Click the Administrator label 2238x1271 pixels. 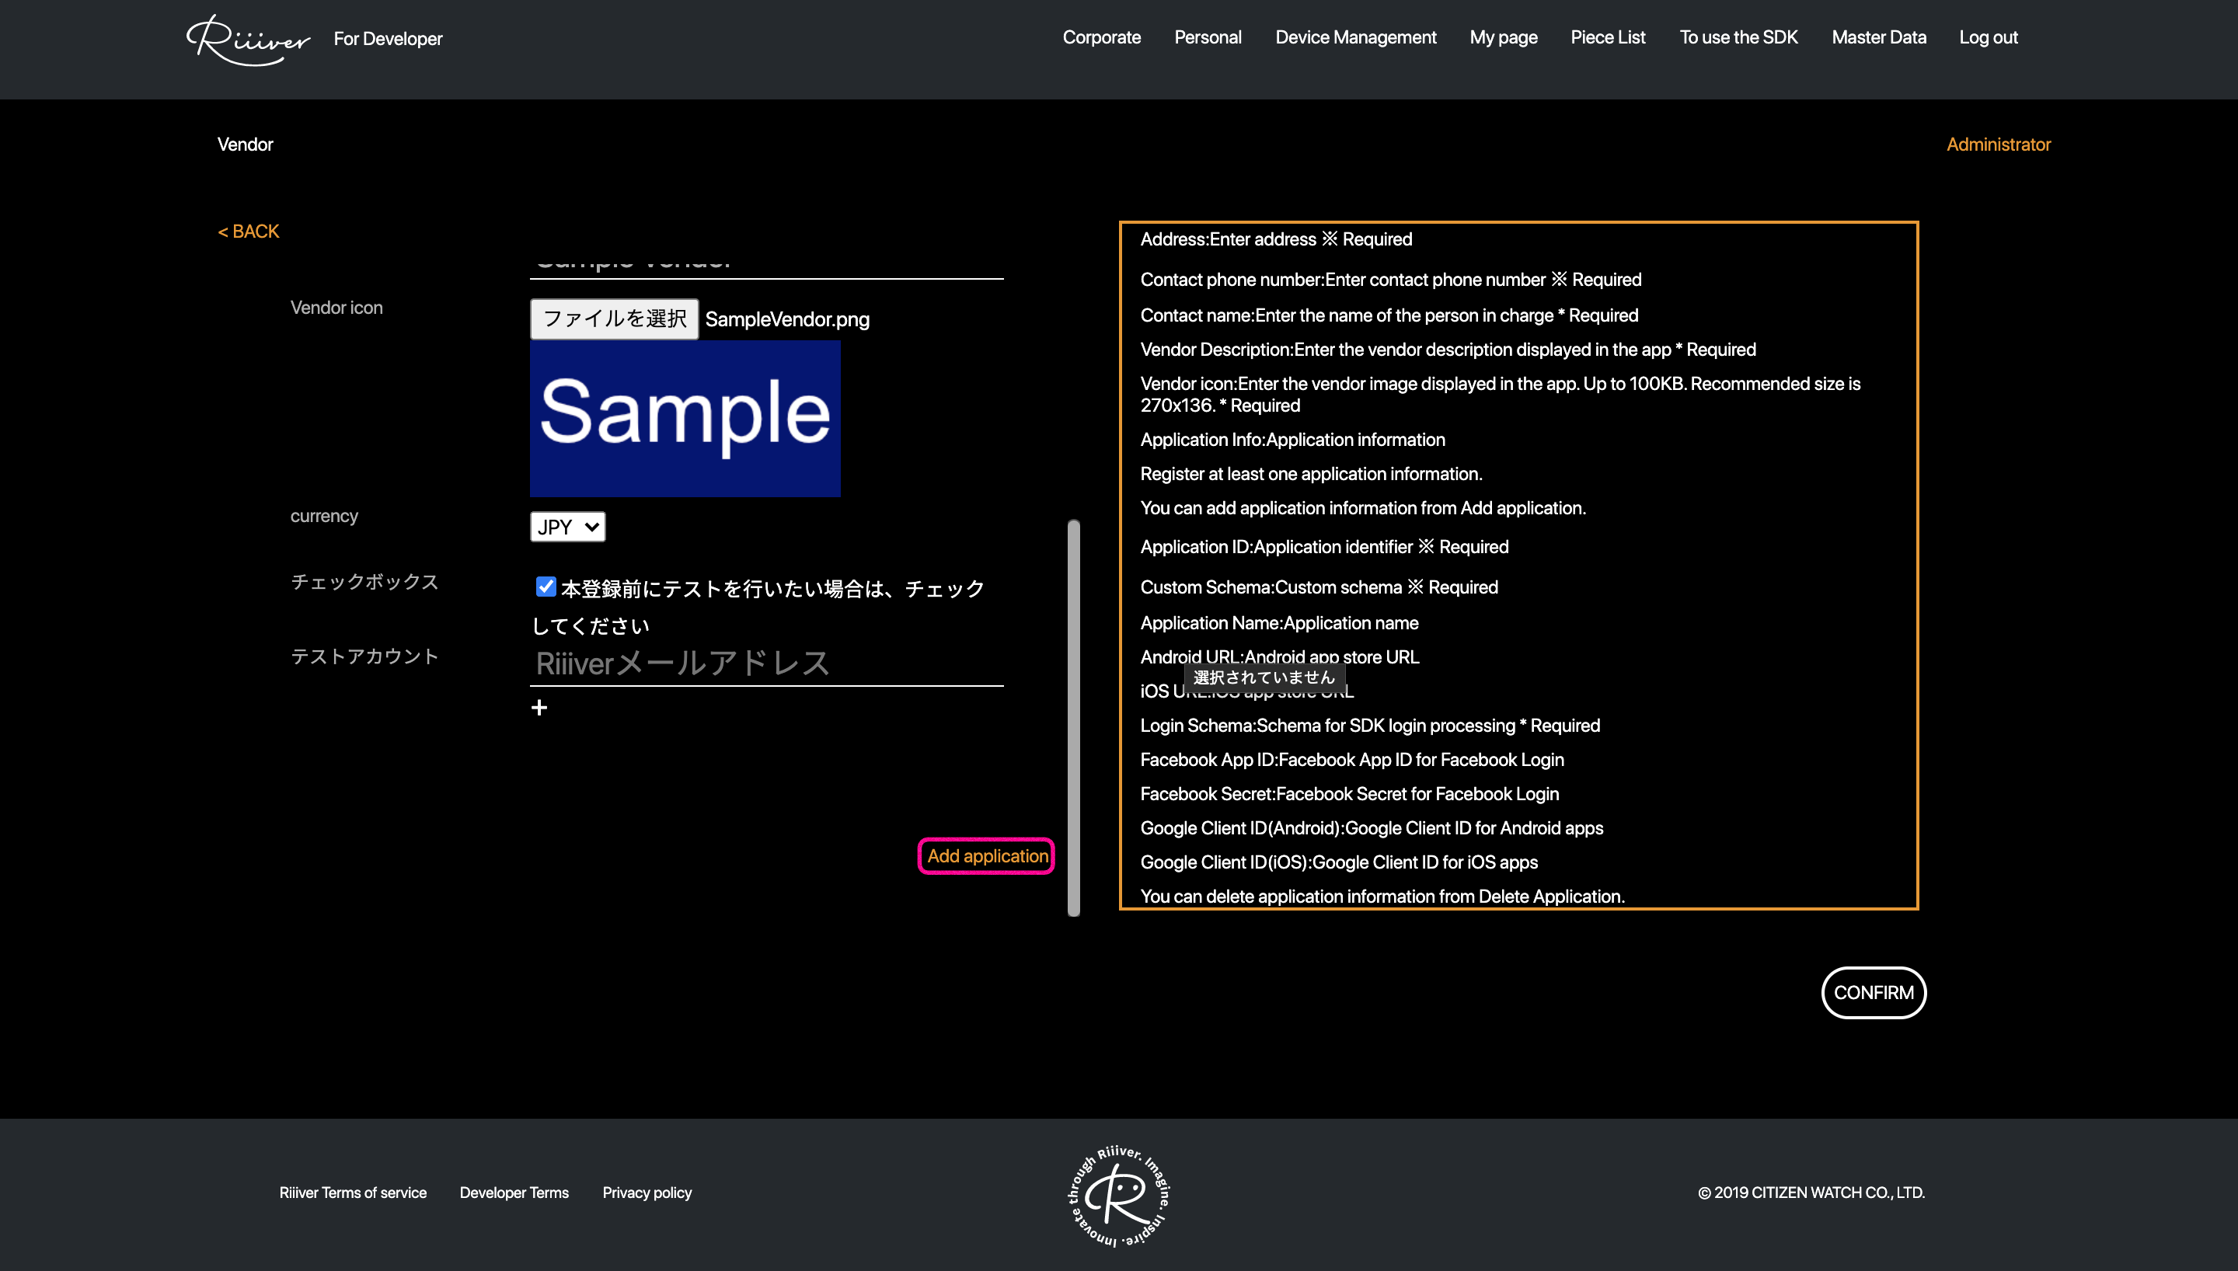coord(1998,144)
